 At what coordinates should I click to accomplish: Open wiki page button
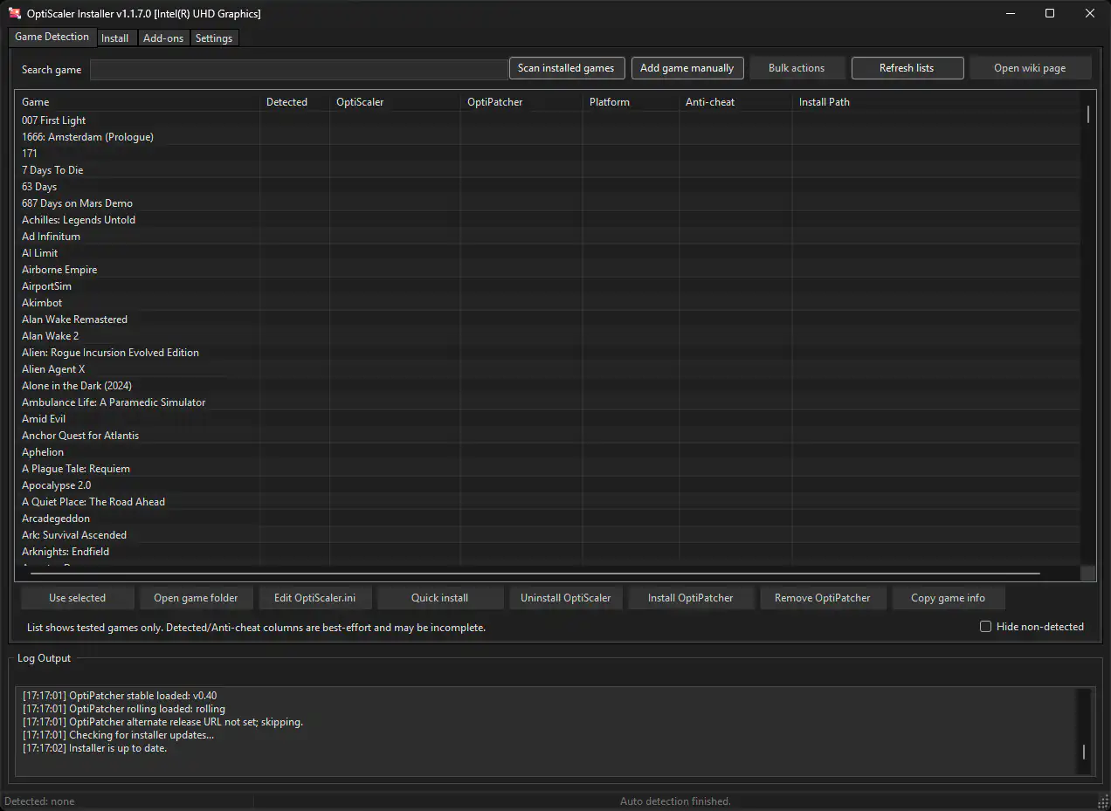coord(1030,68)
